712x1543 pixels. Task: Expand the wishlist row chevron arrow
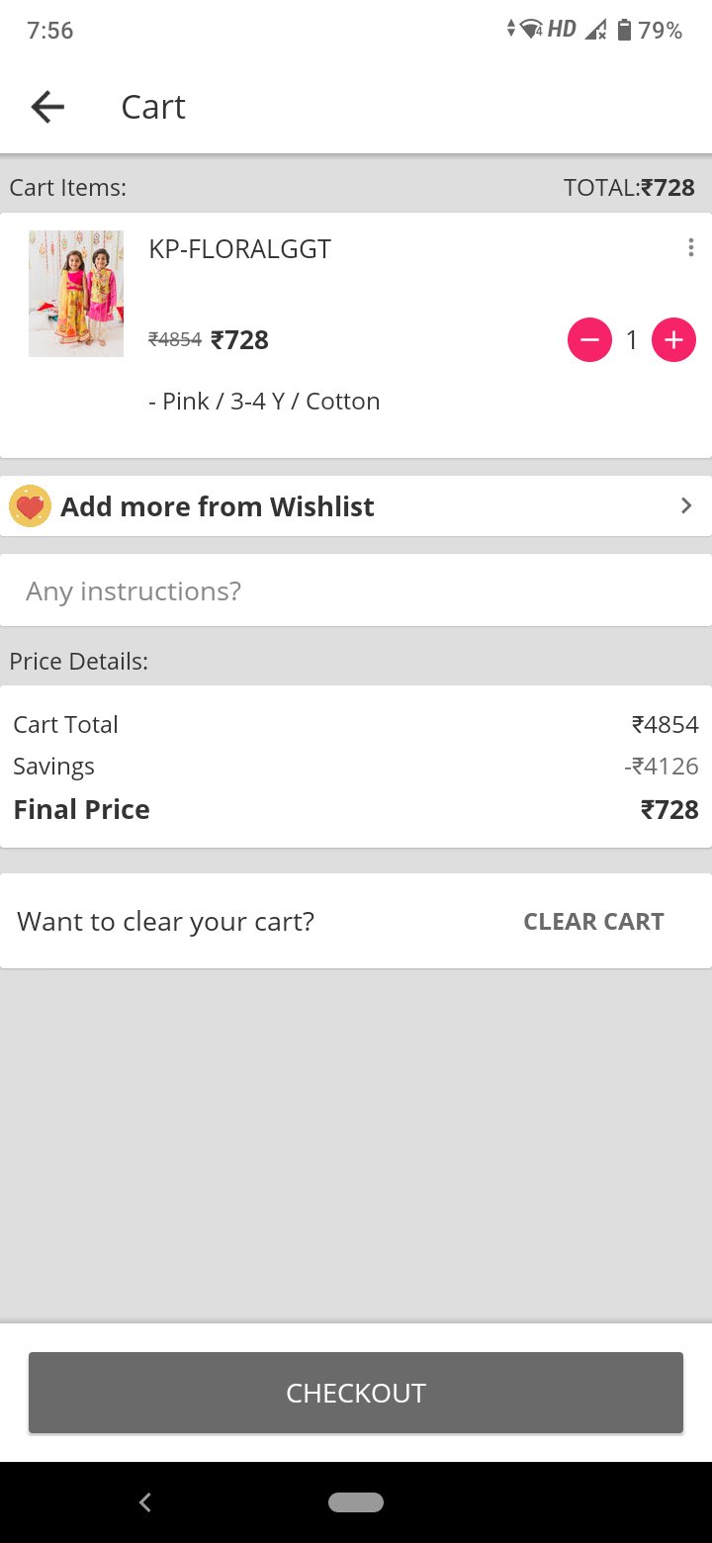686,506
